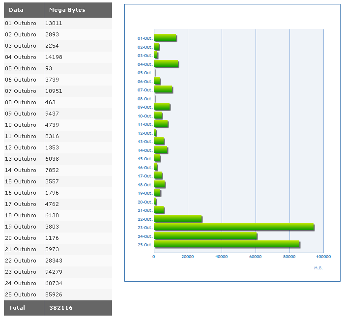This screenshot has width=344, height=321.
Task: Click the value 8316
Action: pyautogui.click(x=52, y=136)
